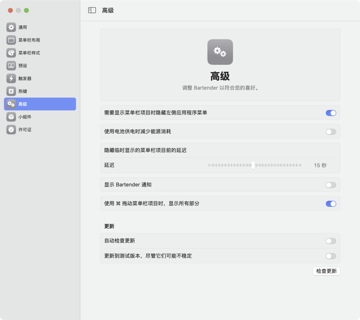The height and width of the screenshot is (320, 360).
Task: Select the 高级 item in sidebar
Action: (40, 104)
